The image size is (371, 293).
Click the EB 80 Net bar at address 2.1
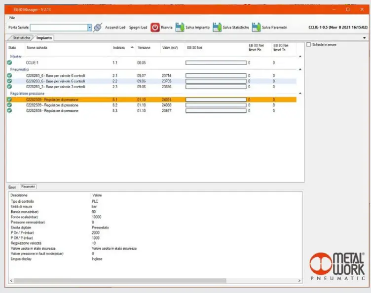pos(216,75)
